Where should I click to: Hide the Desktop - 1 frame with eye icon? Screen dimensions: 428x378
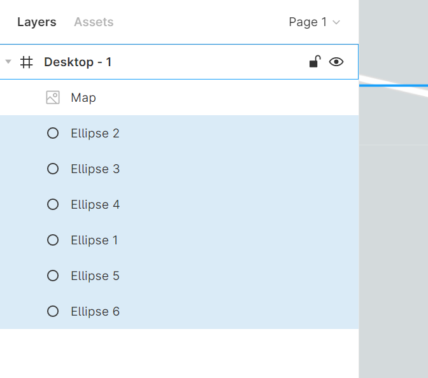click(336, 62)
